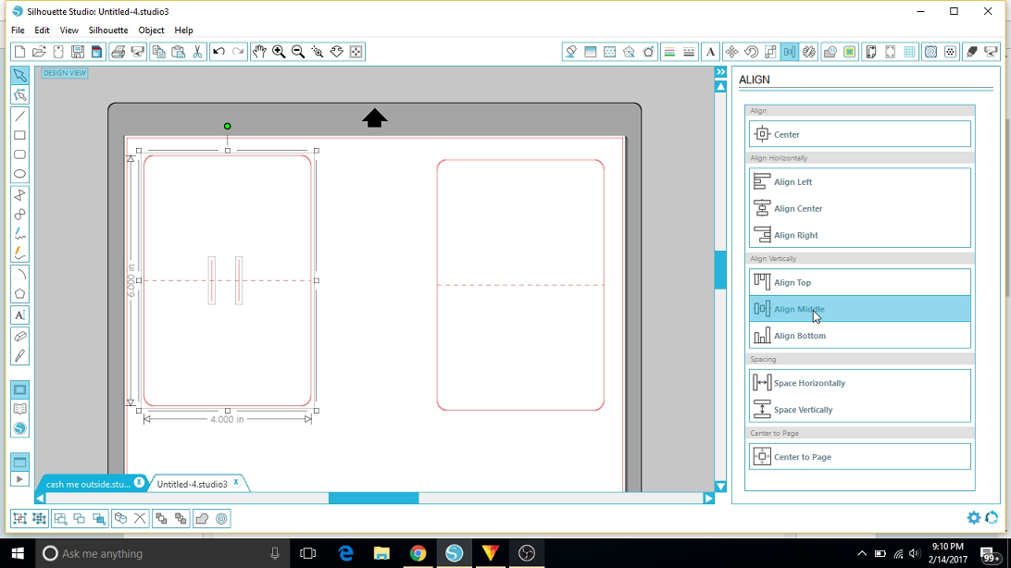Click Space Horizontally

[x=859, y=383]
